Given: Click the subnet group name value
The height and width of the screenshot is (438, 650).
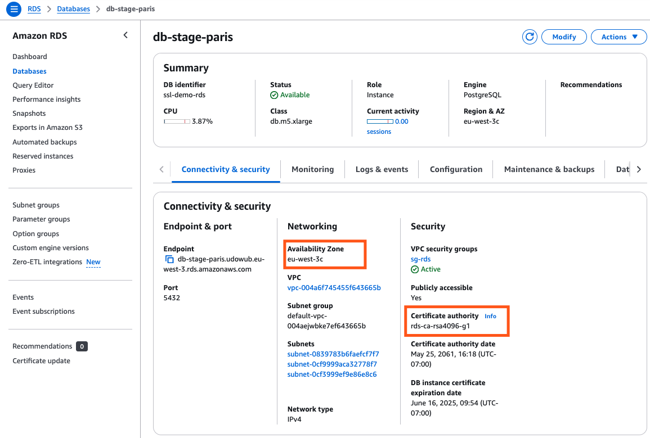Looking at the screenshot, I should pos(326,321).
